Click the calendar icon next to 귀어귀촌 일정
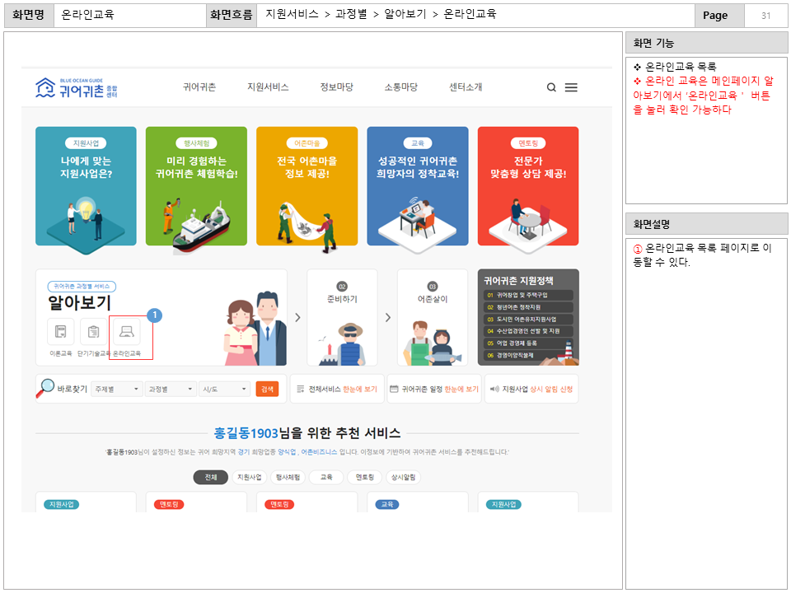This screenshot has width=791, height=593. 395,389
